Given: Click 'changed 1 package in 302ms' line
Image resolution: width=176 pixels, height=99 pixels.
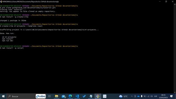Looking at the screenshot, I should coord(13,21).
